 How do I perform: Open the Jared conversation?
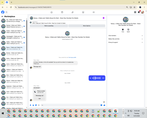click(13, 93)
